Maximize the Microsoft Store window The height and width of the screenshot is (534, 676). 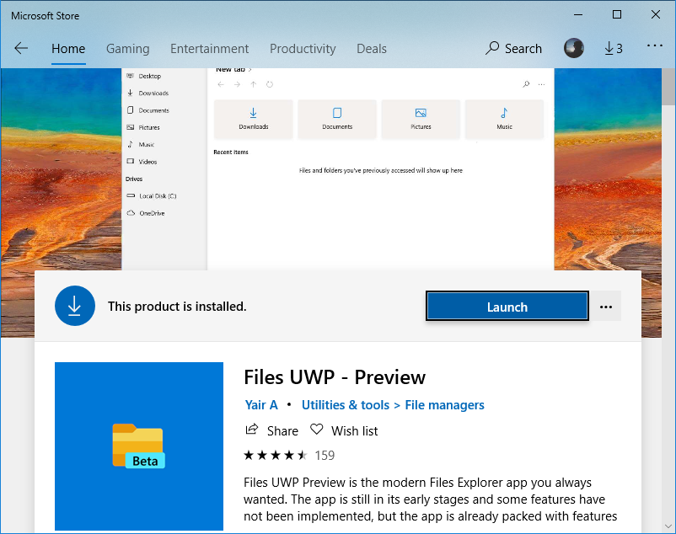pos(617,14)
